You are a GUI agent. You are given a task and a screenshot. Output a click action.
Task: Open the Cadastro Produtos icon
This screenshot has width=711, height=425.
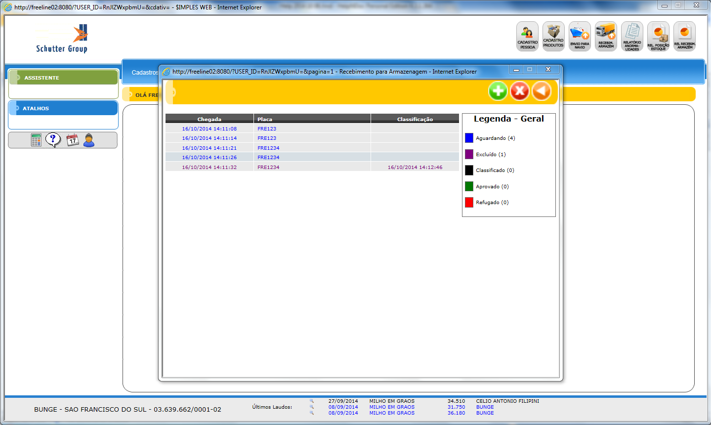[553, 36]
